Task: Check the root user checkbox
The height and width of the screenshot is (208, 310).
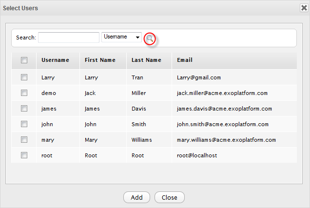Action: pos(24,155)
